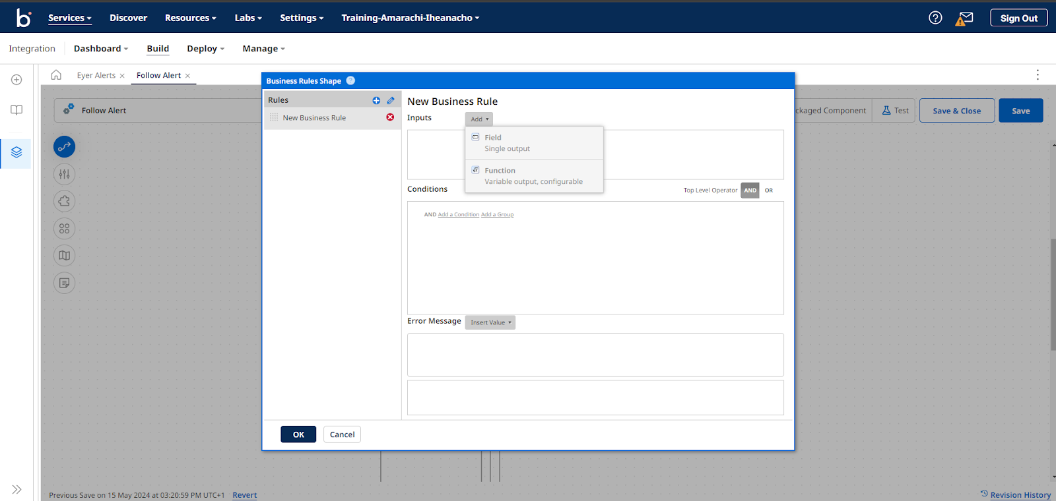
Task: Select New Business Rule in rules list
Action: [332, 117]
